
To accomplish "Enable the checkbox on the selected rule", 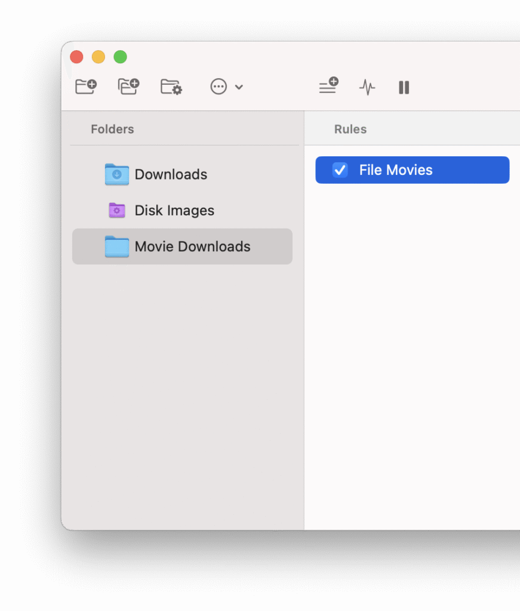I will pos(340,170).
